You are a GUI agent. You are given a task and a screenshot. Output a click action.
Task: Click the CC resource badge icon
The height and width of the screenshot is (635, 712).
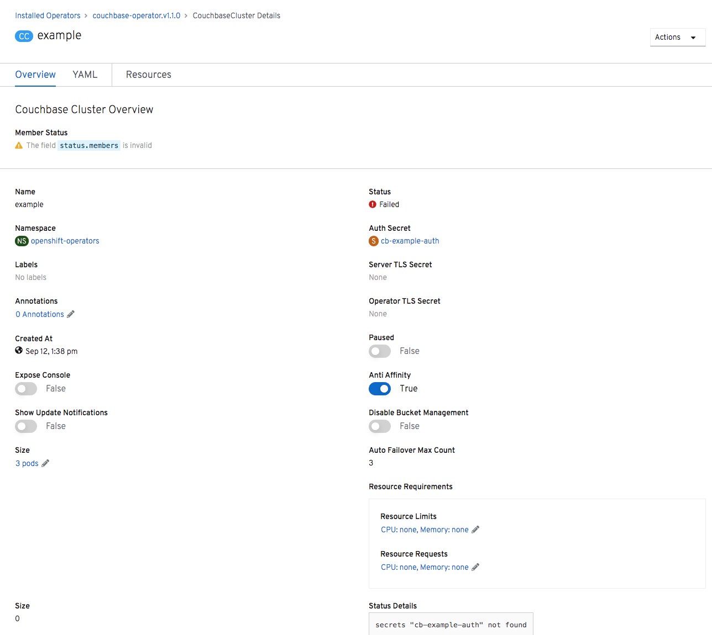pyautogui.click(x=24, y=36)
